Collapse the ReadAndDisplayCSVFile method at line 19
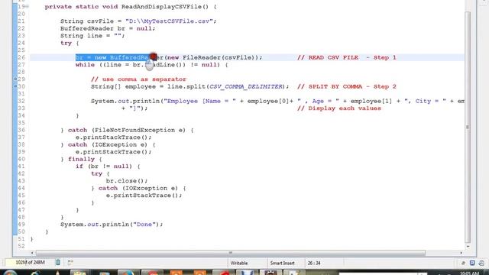489x275 pixels. tap(28, 6)
